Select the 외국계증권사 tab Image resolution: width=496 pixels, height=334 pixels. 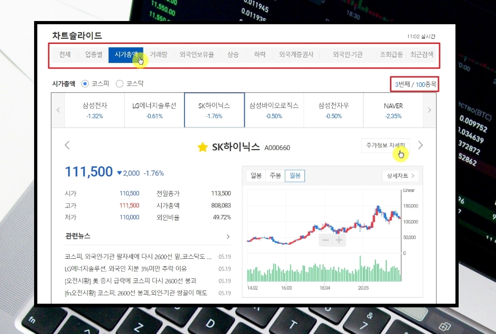pos(296,55)
